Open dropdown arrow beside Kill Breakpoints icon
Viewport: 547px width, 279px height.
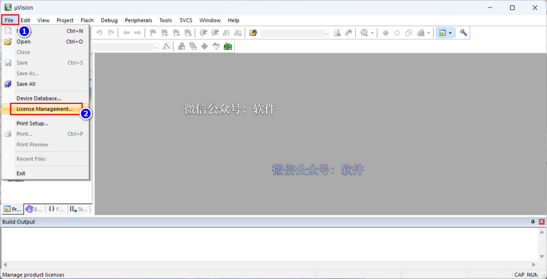(x=428, y=33)
